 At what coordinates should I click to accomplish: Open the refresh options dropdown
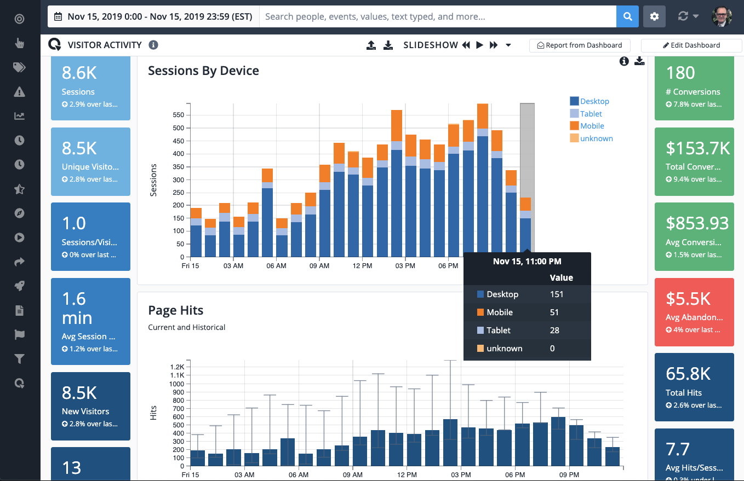point(688,16)
